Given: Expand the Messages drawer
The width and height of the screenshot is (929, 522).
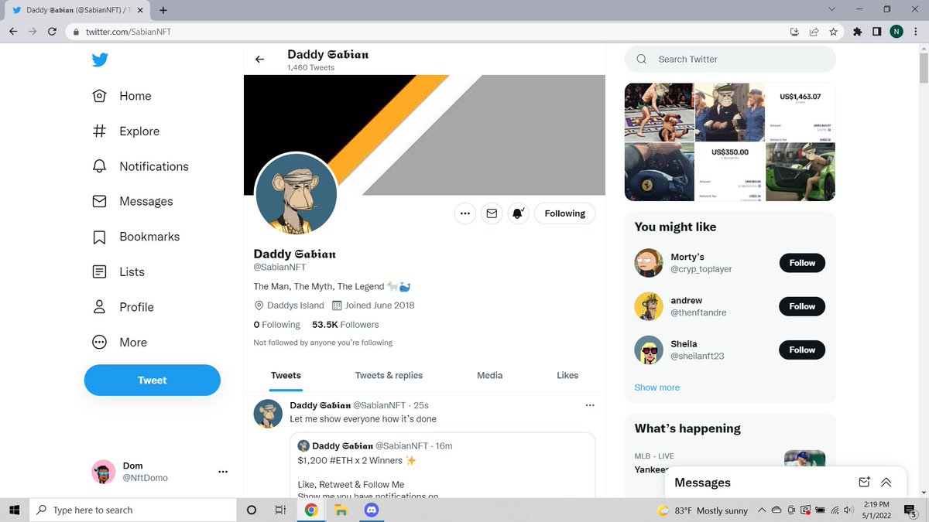Looking at the screenshot, I should (886, 482).
